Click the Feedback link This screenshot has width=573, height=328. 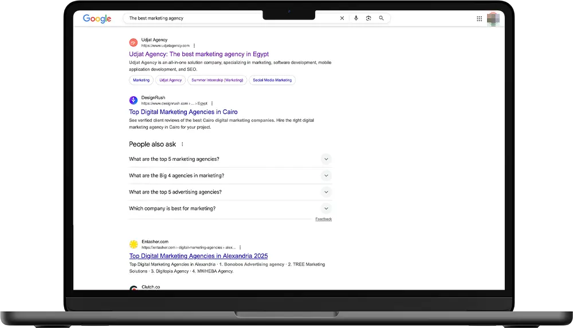323,219
